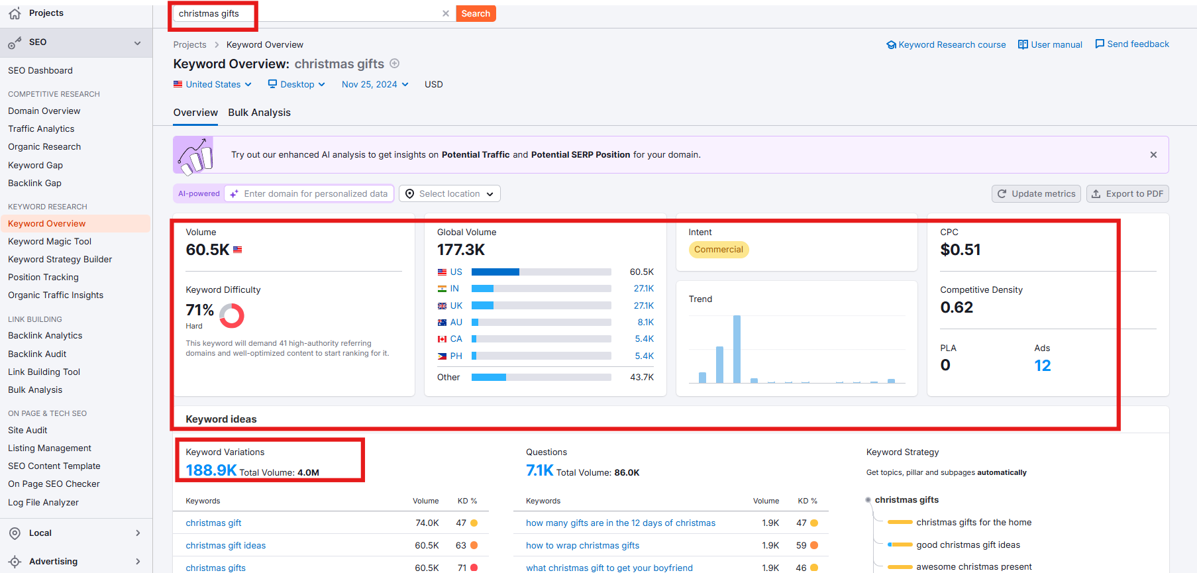Click the location pin icon

409,193
